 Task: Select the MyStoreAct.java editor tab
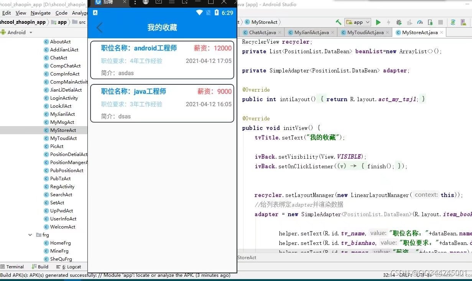tap(420, 33)
